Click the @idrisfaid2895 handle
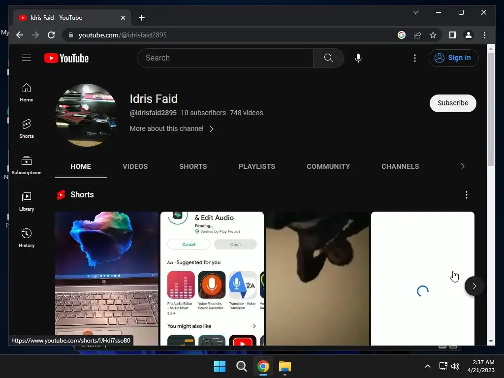 tap(153, 113)
